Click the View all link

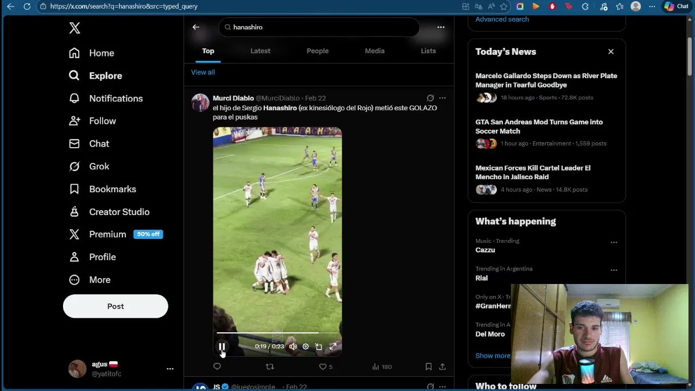click(203, 72)
